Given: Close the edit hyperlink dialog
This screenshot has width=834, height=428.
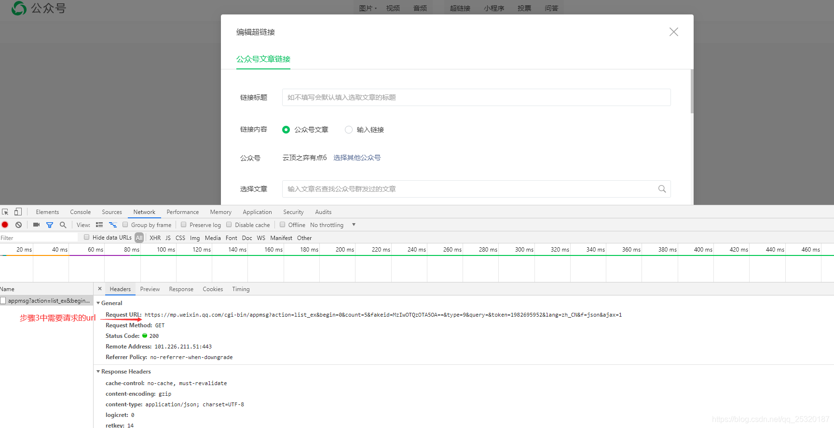Looking at the screenshot, I should 674,32.
